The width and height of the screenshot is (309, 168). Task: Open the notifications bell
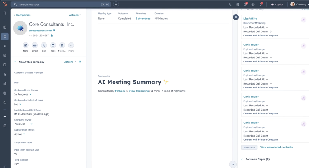tap(261, 4)
